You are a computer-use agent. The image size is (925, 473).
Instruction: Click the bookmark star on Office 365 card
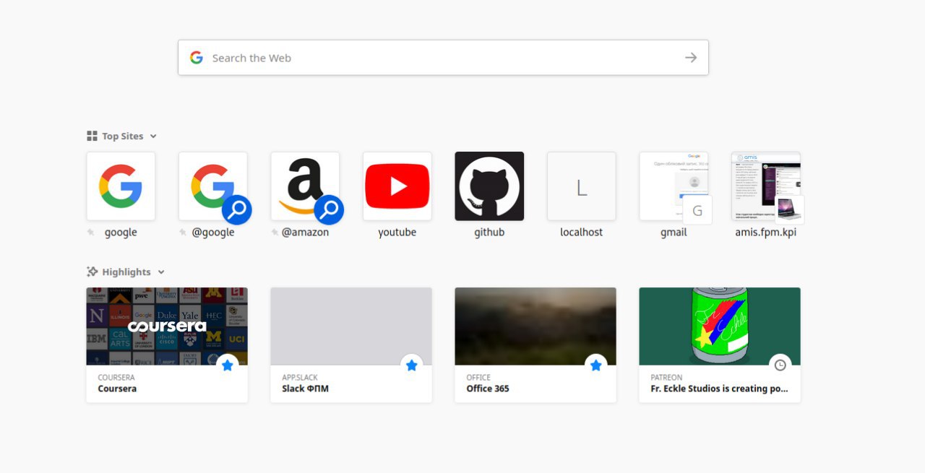pos(596,365)
